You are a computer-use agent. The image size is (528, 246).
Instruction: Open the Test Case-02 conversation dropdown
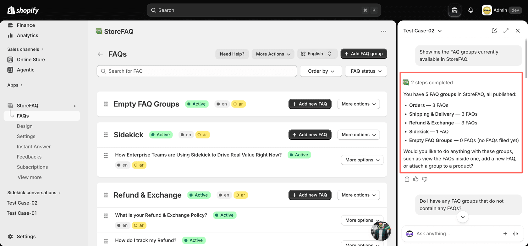click(422, 31)
